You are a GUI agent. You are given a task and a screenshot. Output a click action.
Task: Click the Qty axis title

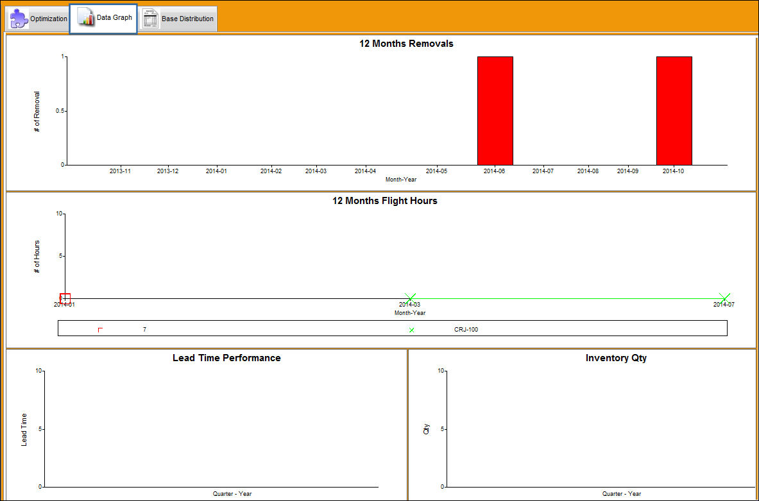click(427, 429)
